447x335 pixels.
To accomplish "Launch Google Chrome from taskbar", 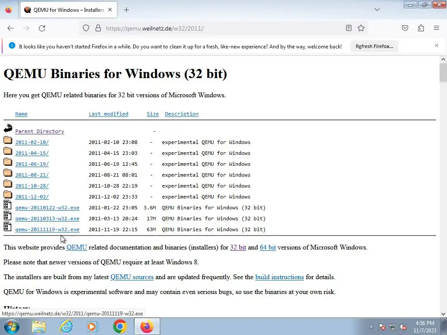I will (120, 327).
